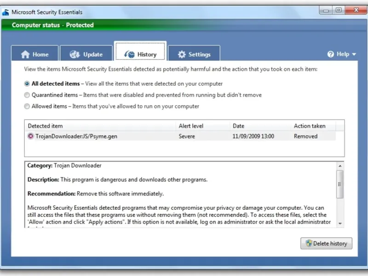Click the Recommendation: Remove this software text
Viewport: 368px width, 276px height.
pyautogui.click(x=96, y=194)
